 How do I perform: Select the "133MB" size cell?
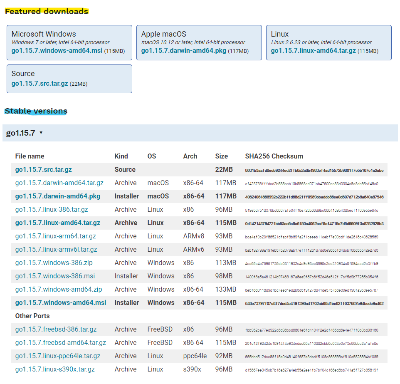[225, 289]
